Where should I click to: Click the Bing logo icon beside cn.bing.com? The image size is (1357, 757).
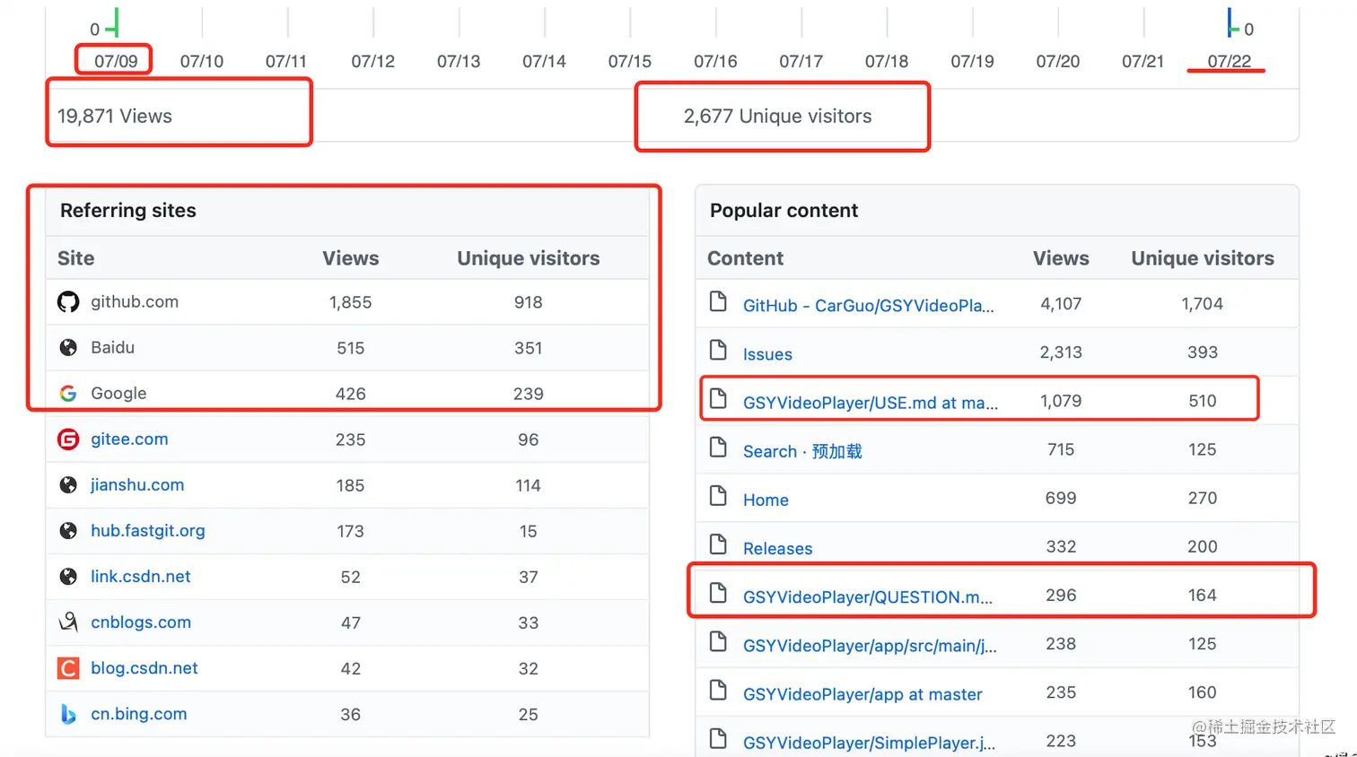68,714
